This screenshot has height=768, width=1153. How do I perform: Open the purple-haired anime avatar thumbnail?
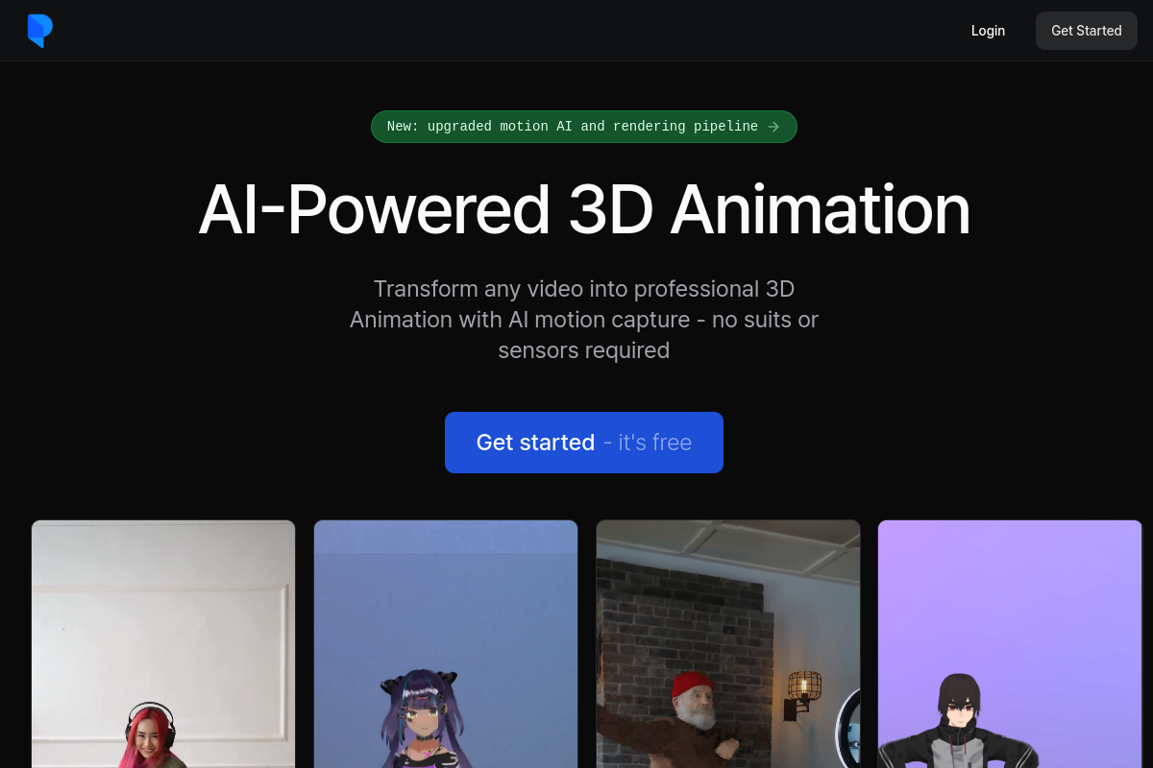[446, 644]
